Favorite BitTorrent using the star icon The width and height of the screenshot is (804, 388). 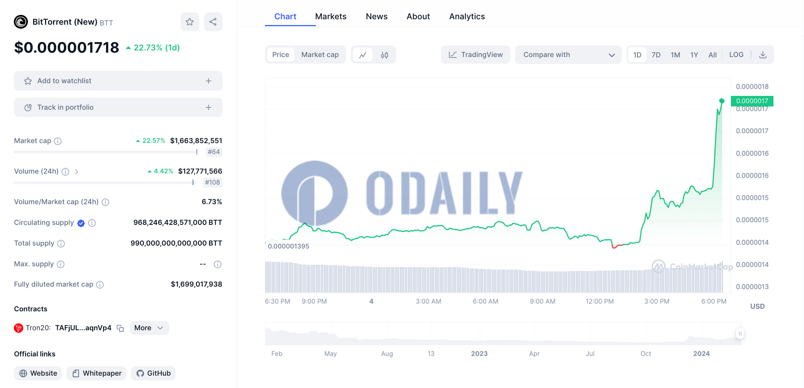tap(190, 22)
